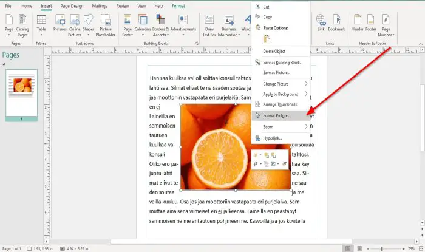Open the Shapes gallery

[x=89, y=26]
